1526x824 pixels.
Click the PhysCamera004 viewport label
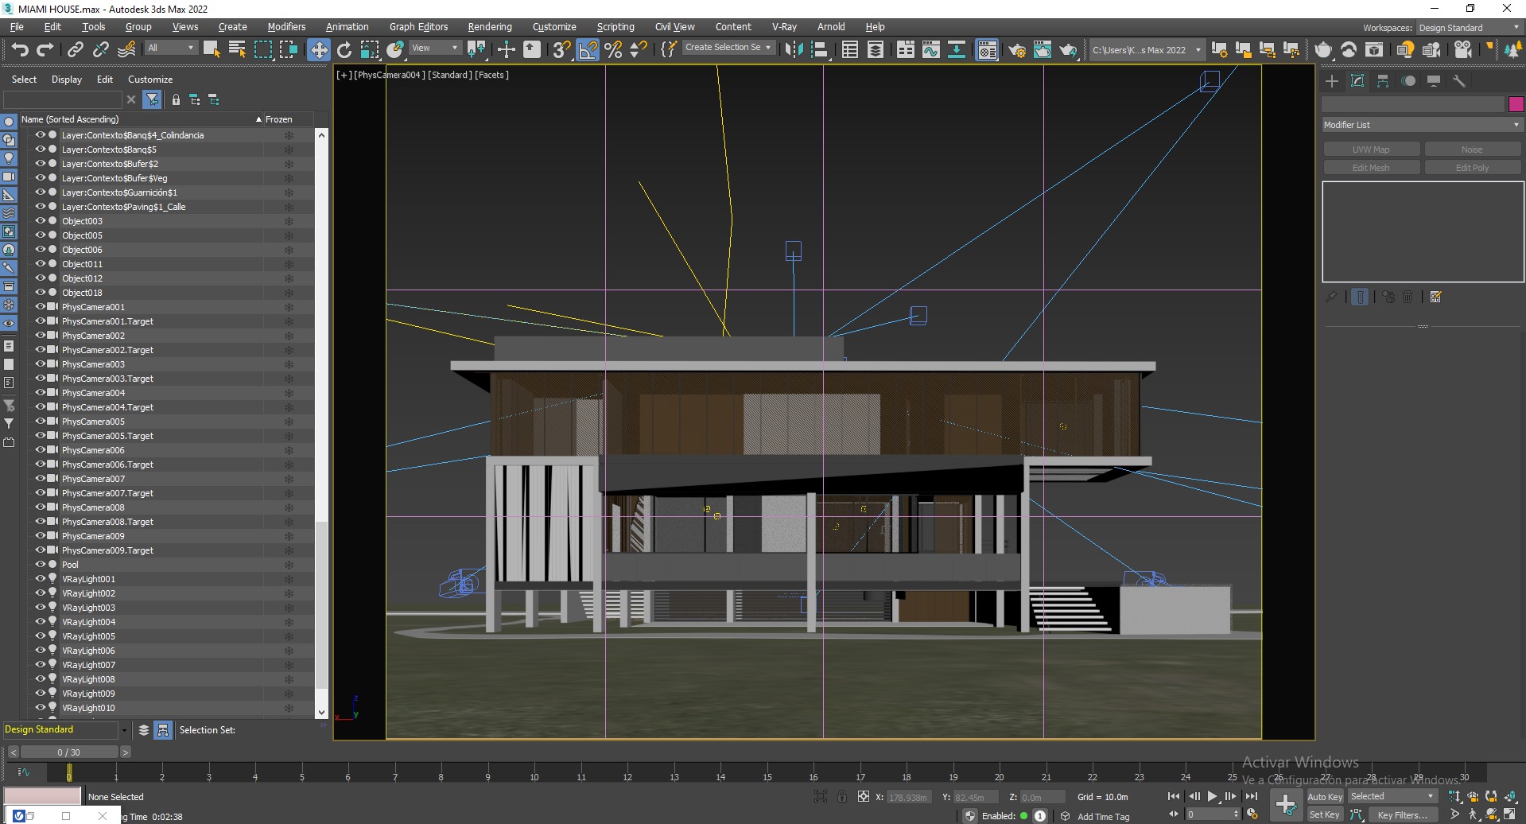point(388,75)
